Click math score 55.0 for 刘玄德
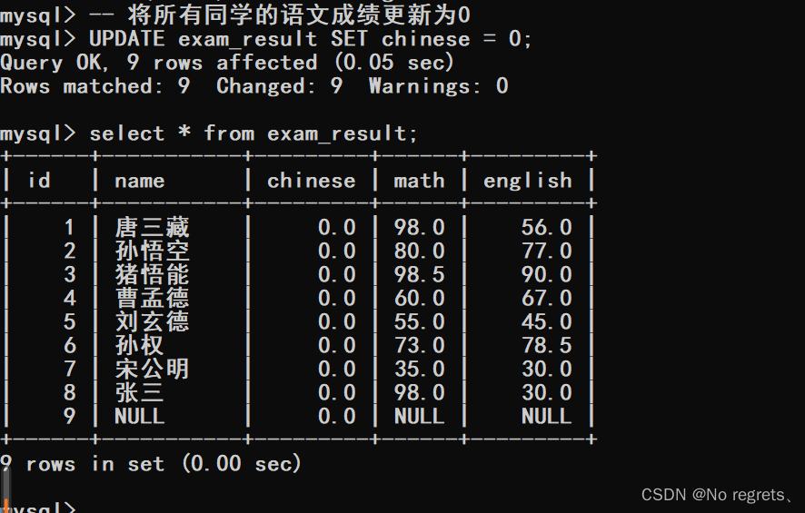 coord(419,321)
